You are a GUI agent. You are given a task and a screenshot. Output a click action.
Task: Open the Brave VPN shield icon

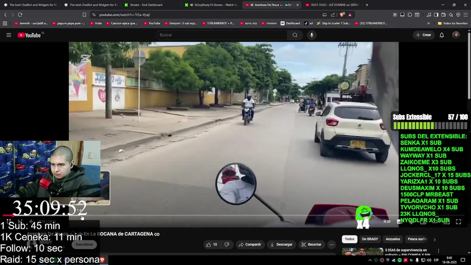click(x=458, y=15)
